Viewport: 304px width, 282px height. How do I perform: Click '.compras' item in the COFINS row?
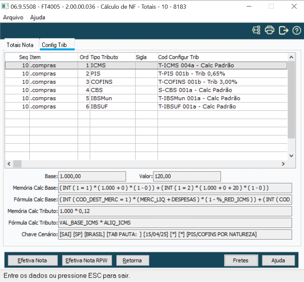(x=54, y=82)
